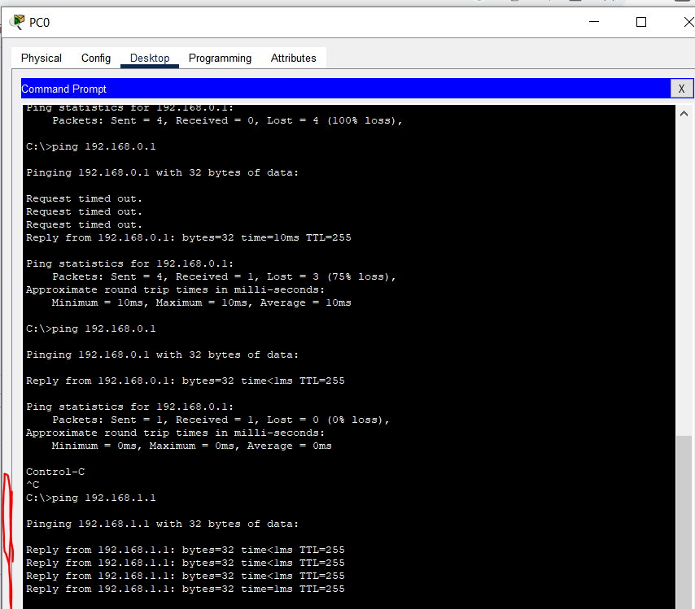Click the scrollbar up arrow
Screen dimensions: 695x609
[x=684, y=114]
